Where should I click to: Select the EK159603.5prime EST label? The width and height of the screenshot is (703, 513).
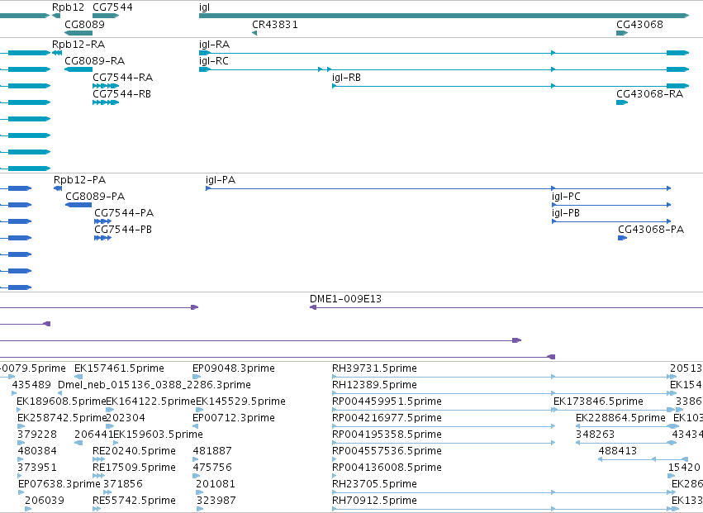[x=158, y=435]
